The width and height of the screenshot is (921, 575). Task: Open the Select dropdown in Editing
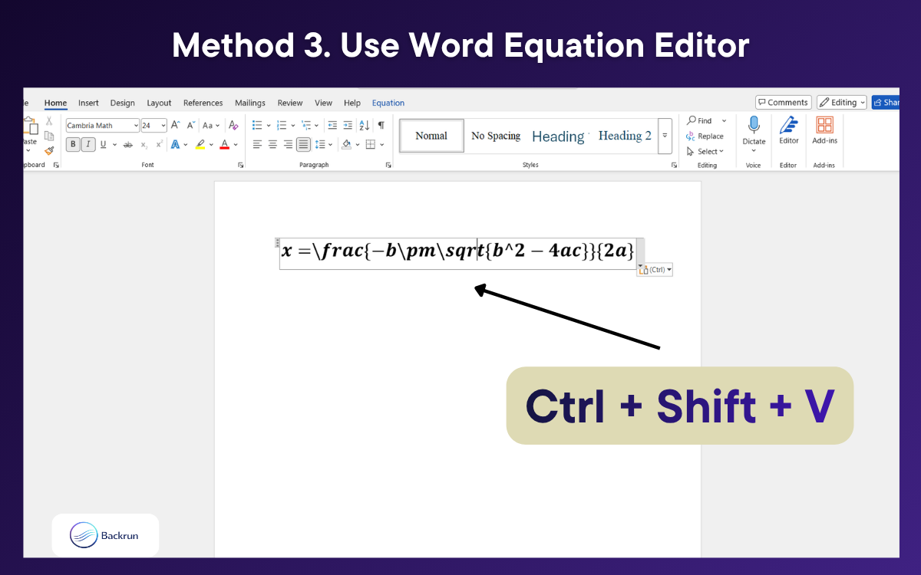(x=706, y=151)
